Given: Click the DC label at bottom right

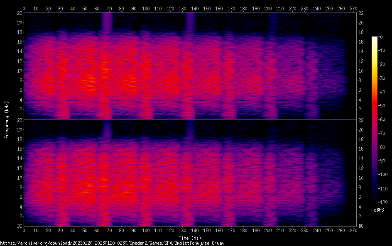Looking at the screenshot, I should coord(361,226).
